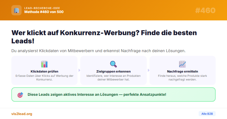Open the vis2lead.org link
The width and height of the screenshot is (227, 119).
(22, 114)
